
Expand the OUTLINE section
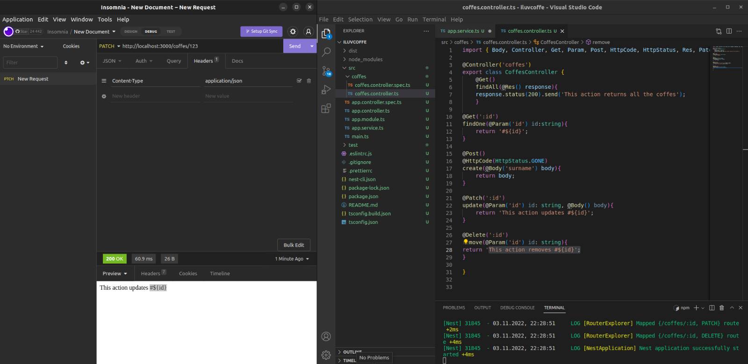352,352
